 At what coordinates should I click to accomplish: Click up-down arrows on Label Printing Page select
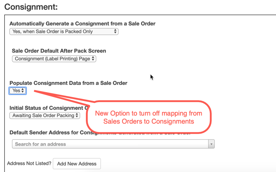pyautogui.click(x=93, y=59)
